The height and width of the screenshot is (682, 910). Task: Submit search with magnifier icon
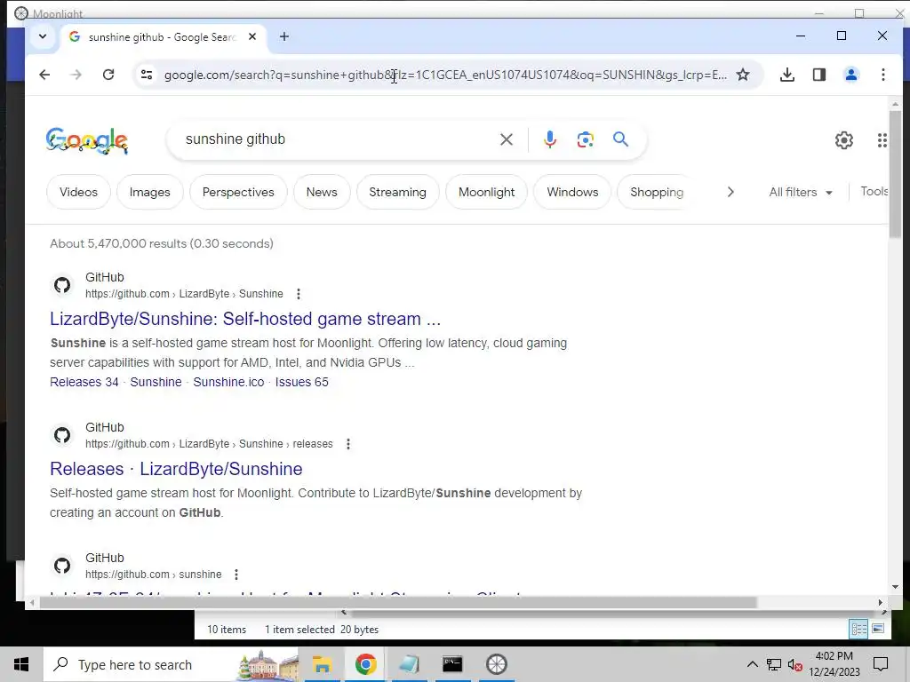[620, 139]
